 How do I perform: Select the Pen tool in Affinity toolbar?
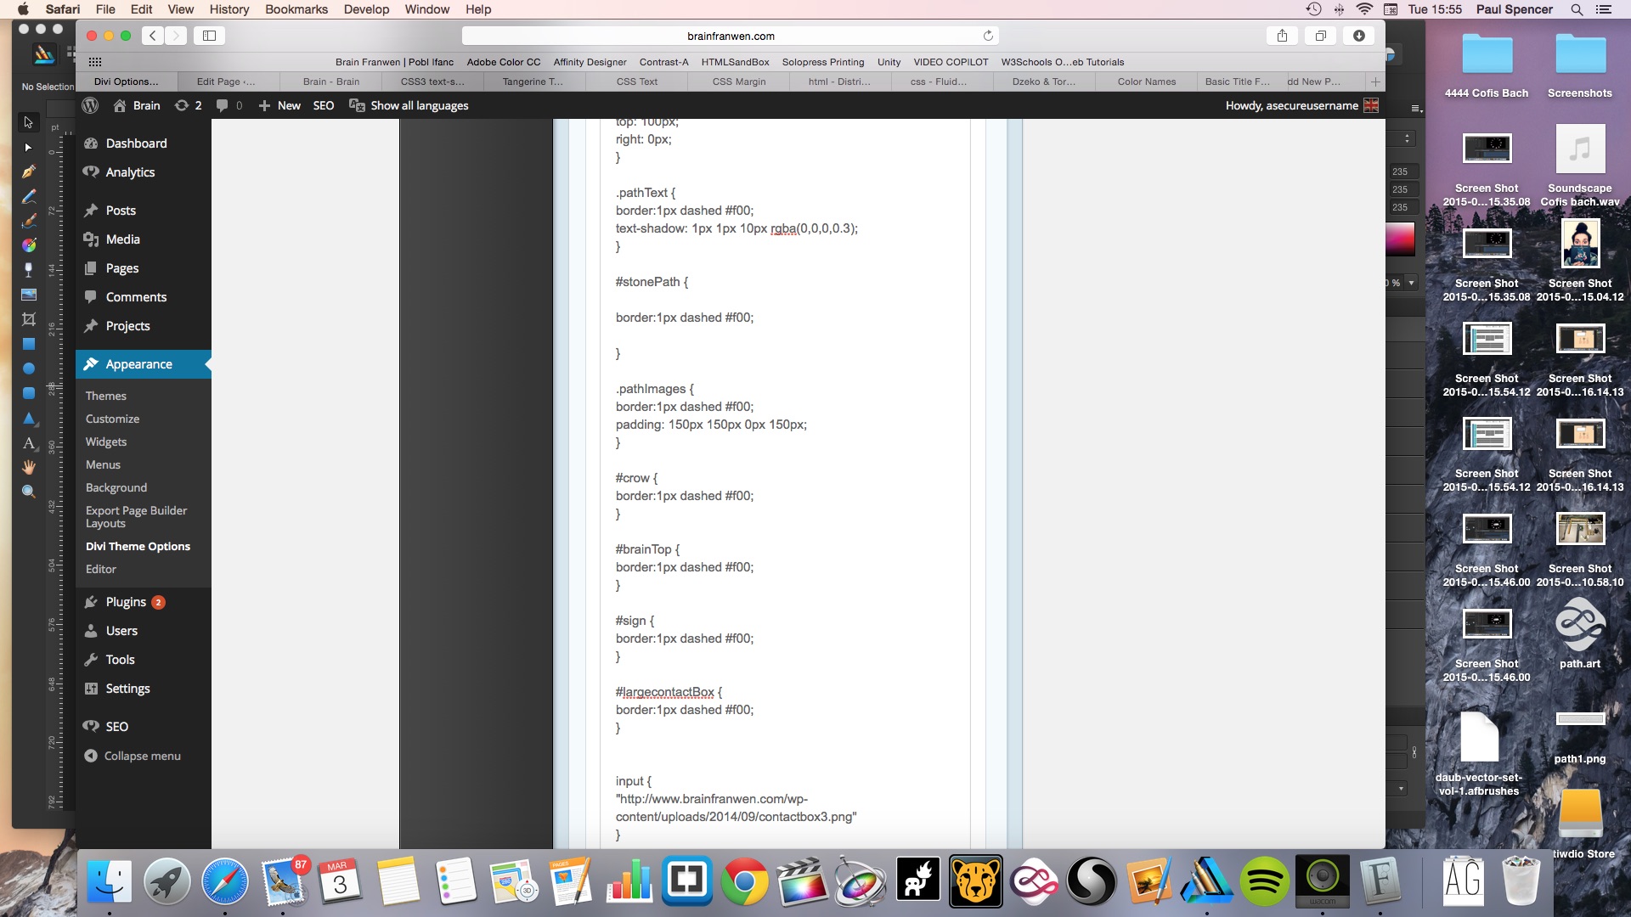coord(28,172)
